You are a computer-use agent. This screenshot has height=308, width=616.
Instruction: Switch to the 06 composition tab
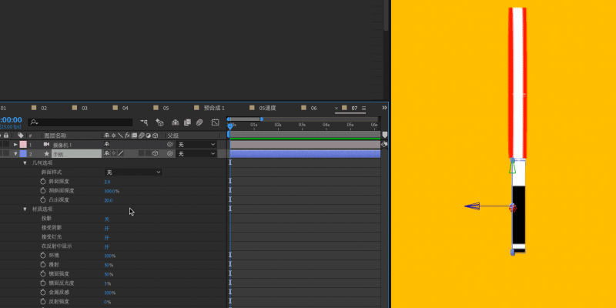click(313, 108)
